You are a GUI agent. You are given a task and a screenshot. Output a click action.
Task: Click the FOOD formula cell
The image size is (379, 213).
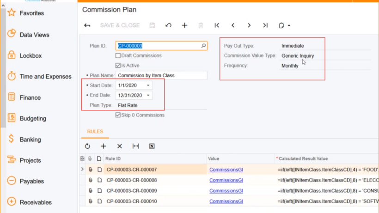click(327, 170)
